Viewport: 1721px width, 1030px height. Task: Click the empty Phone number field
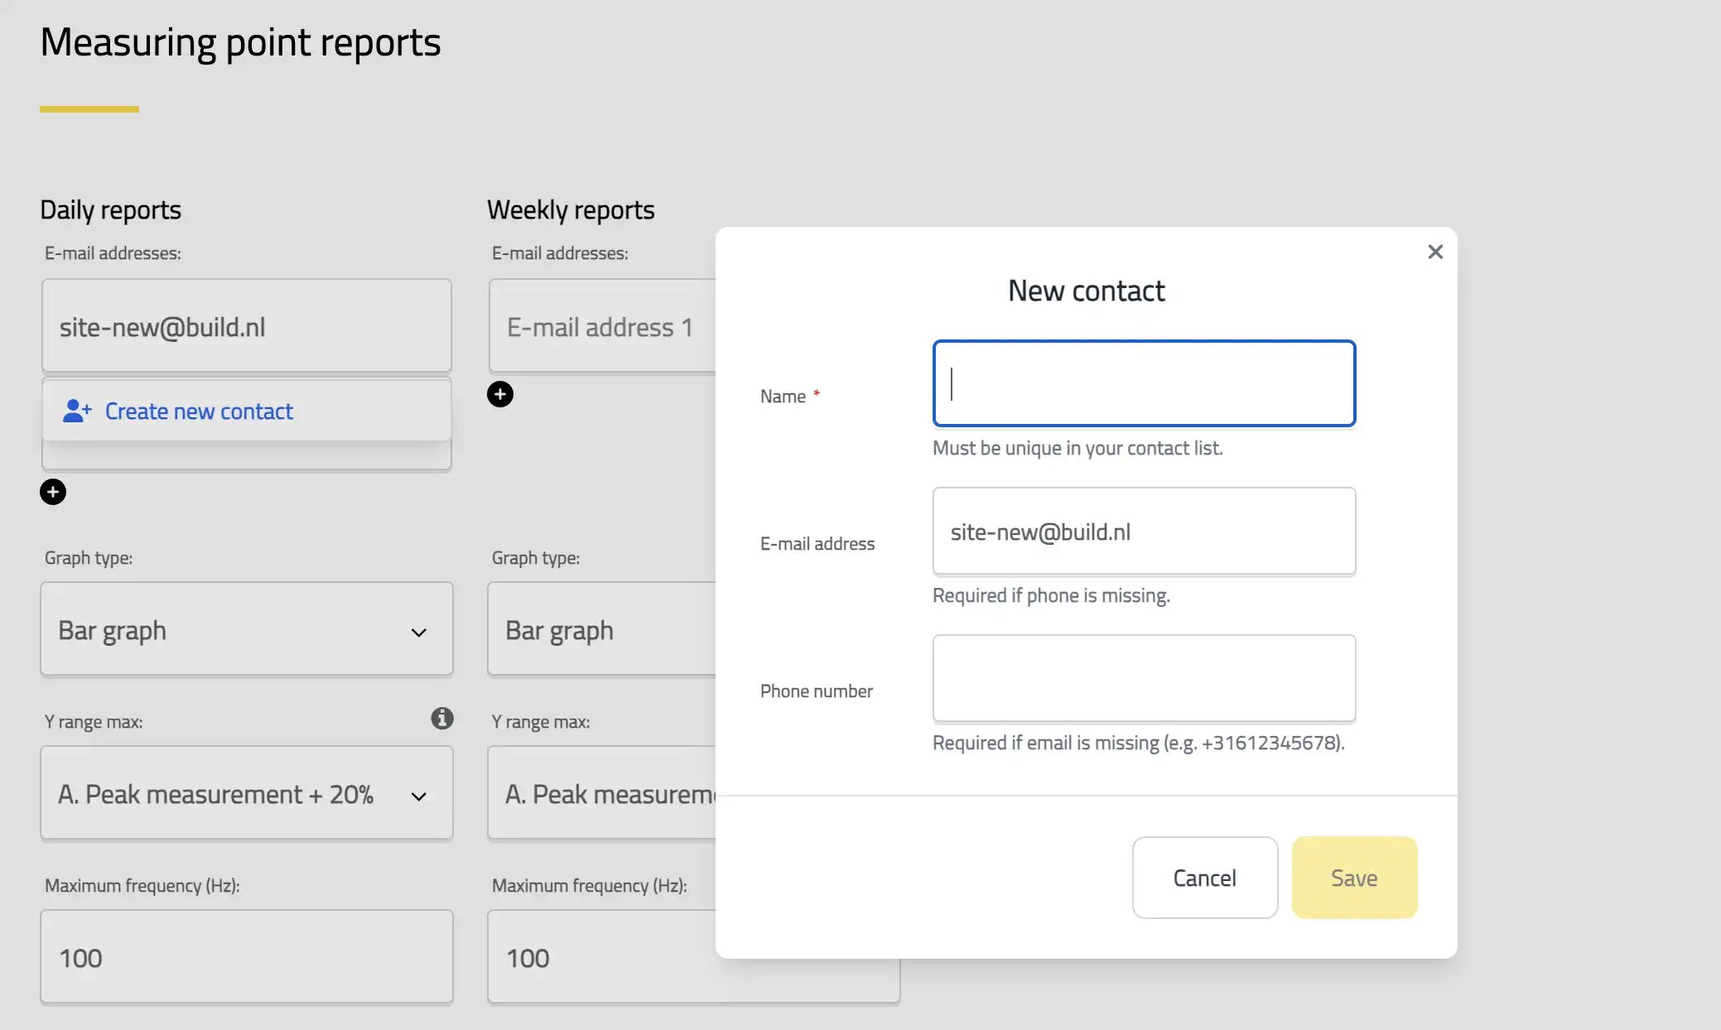(x=1144, y=678)
